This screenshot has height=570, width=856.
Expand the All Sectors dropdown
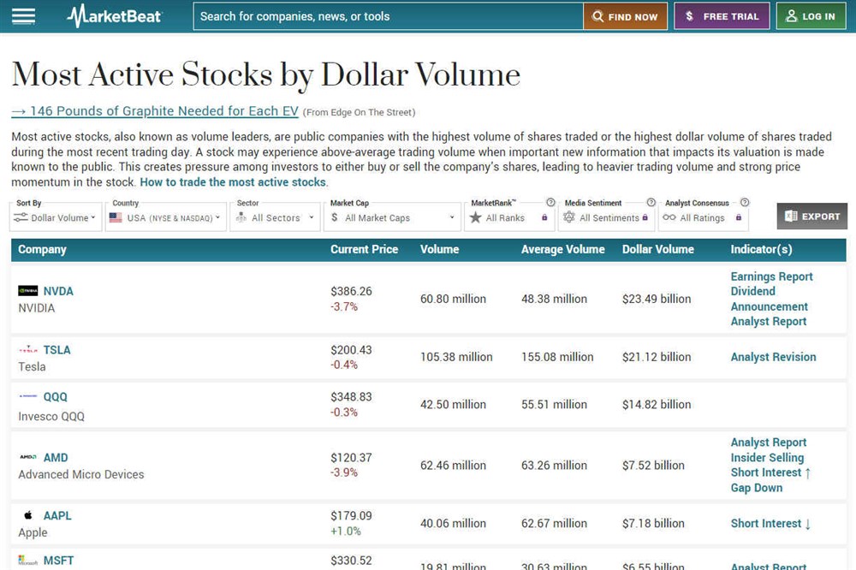(x=275, y=217)
